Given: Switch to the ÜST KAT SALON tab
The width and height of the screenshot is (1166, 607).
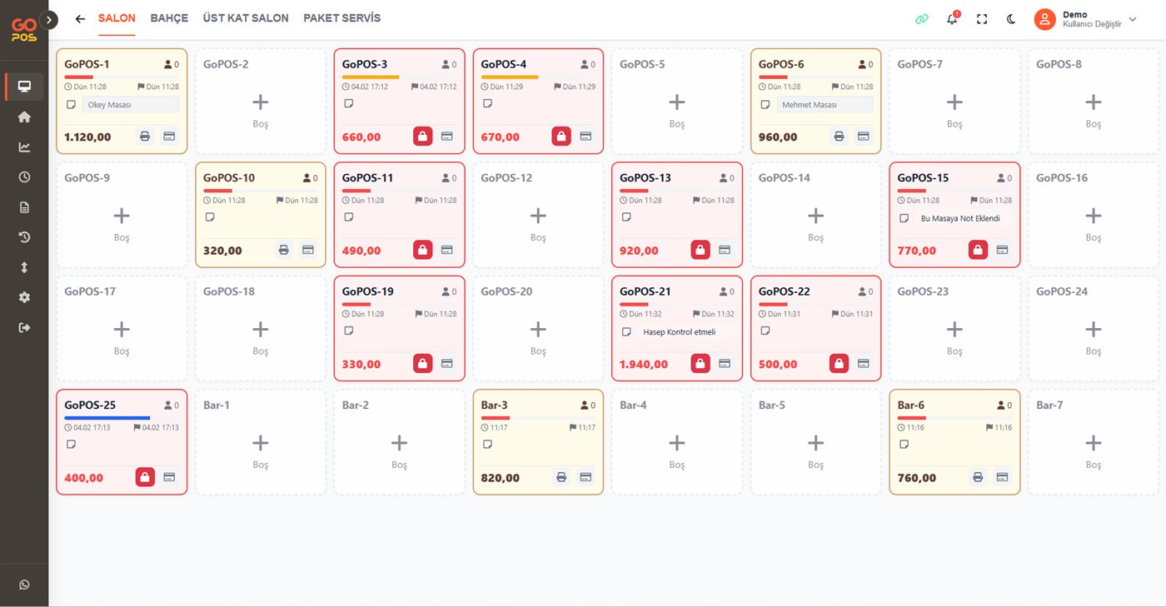Looking at the screenshot, I should point(246,18).
